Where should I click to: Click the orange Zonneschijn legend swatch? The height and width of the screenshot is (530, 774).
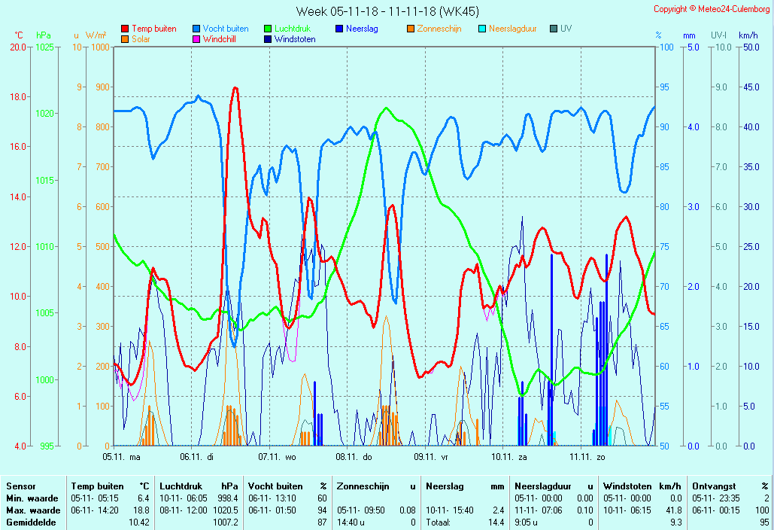pyautogui.click(x=411, y=29)
